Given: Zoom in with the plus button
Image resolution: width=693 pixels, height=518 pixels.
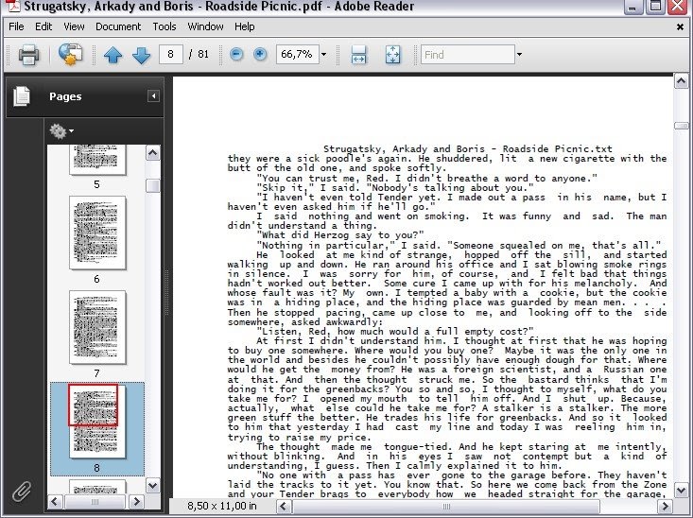Looking at the screenshot, I should click(x=260, y=55).
